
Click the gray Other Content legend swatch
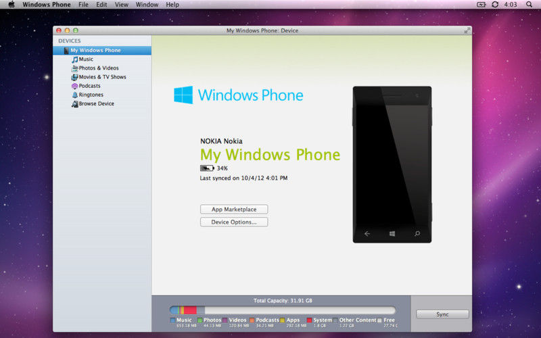tap(335, 320)
